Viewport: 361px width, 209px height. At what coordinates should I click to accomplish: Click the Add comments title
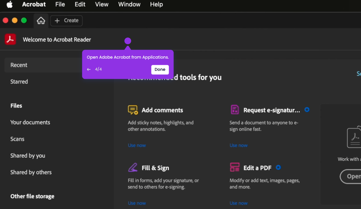162,110
